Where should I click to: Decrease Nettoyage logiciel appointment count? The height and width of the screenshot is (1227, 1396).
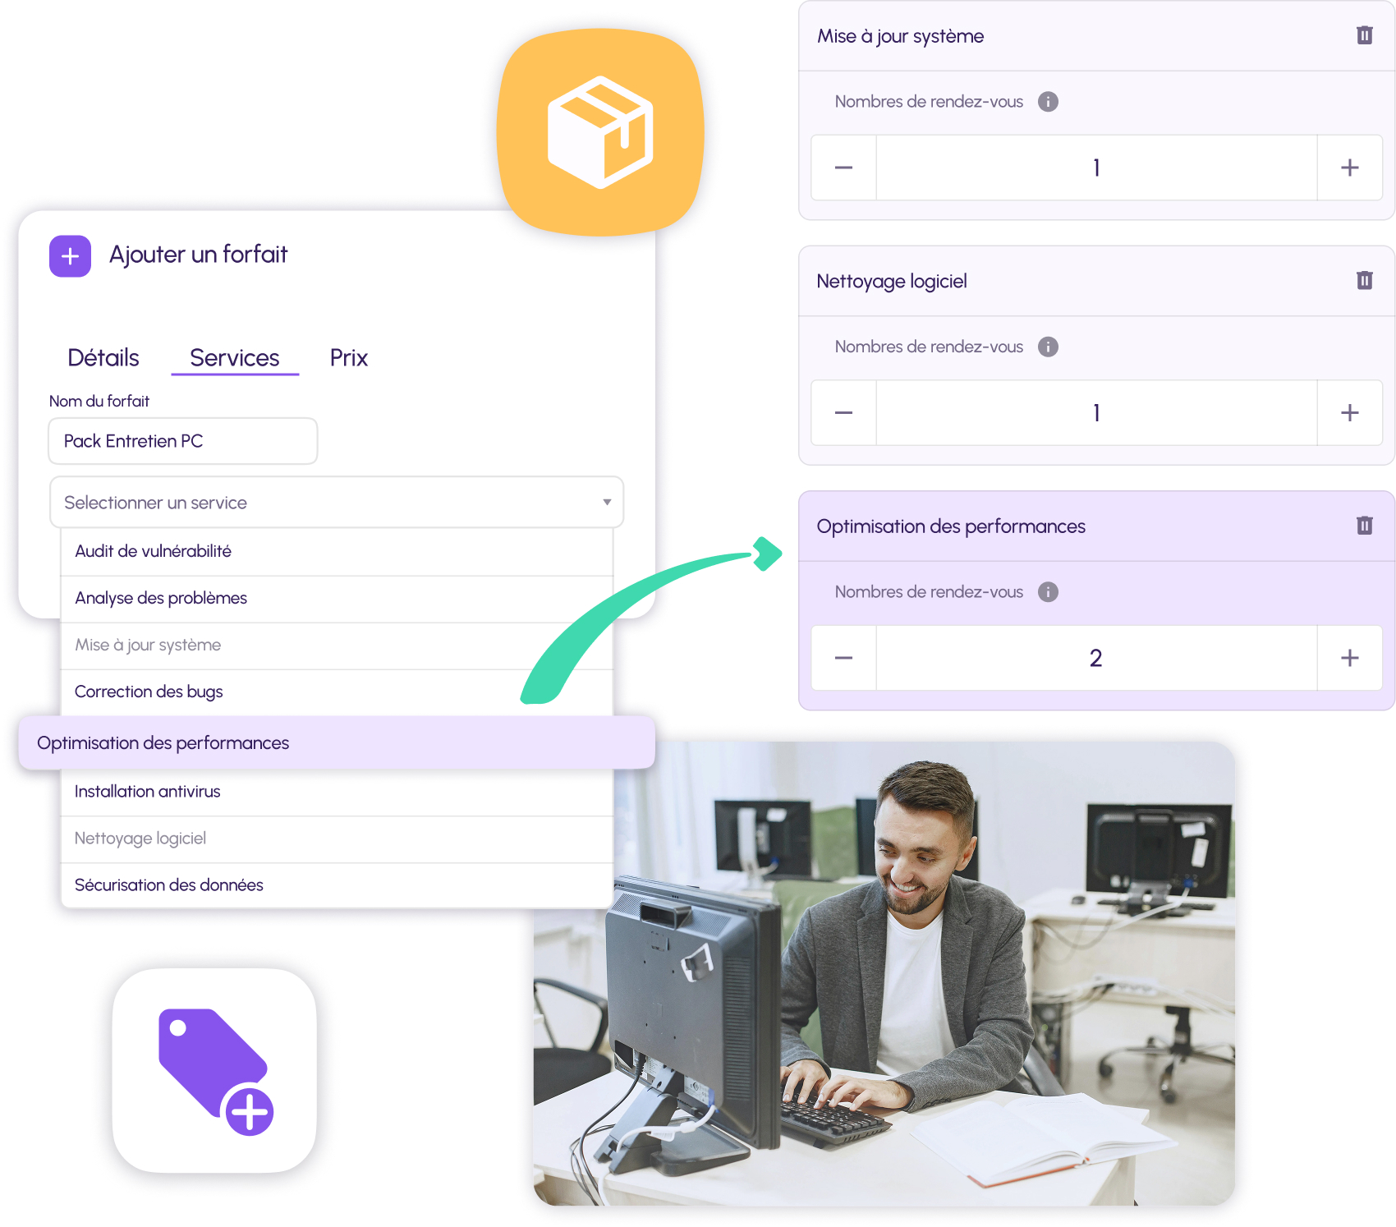pyautogui.click(x=843, y=413)
